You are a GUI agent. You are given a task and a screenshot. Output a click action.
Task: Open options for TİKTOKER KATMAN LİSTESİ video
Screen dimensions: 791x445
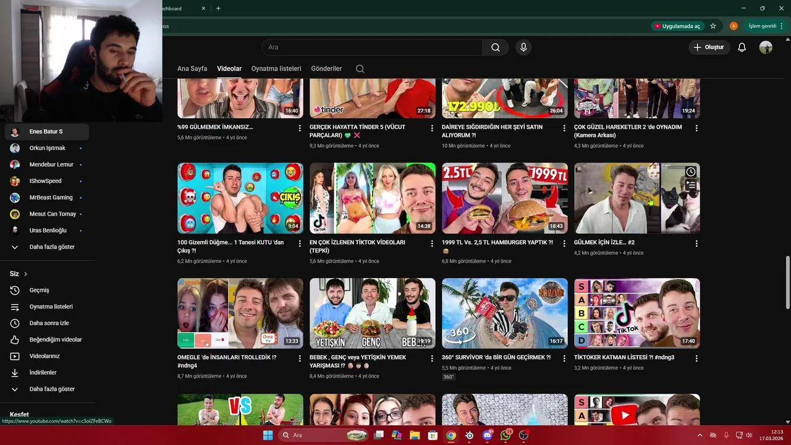point(696,358)
